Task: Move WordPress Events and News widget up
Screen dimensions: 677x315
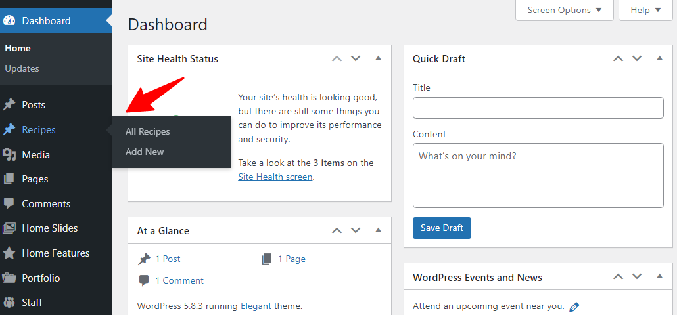Action: (x=619, y=277)
